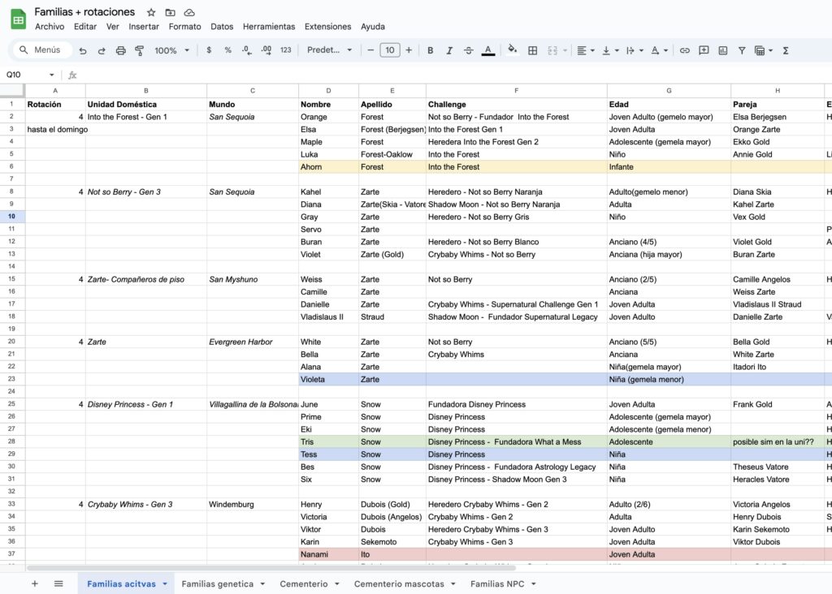
Task: Open the all sheets list icon
Action: click(x=58, y=583)
